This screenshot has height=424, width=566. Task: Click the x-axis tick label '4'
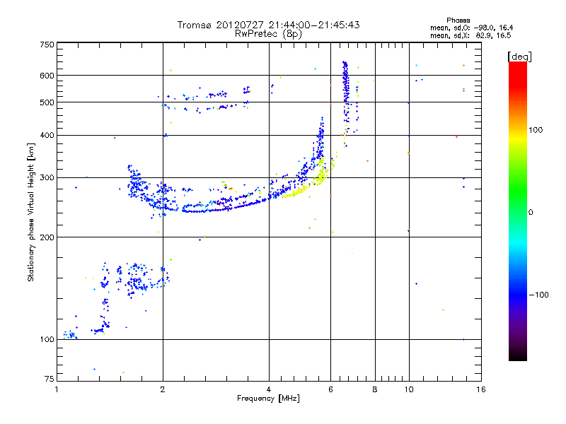(x=269, y=389)
